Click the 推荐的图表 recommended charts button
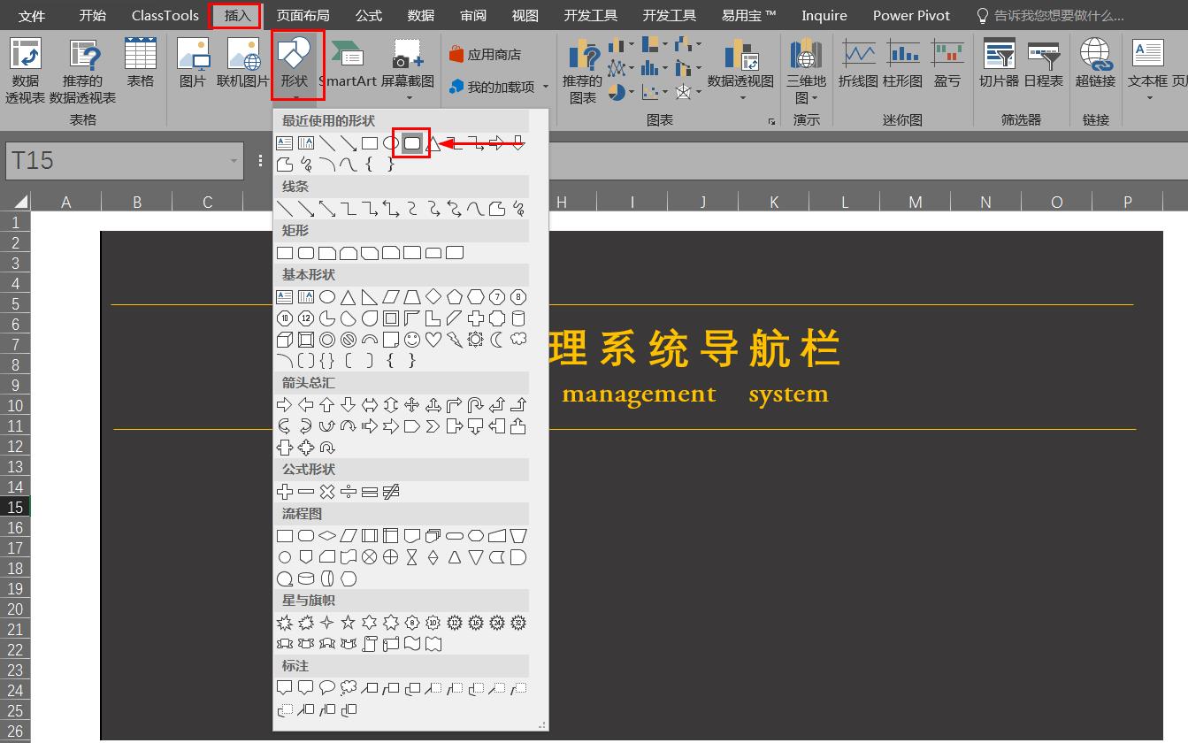 click(x=583, y=71)
